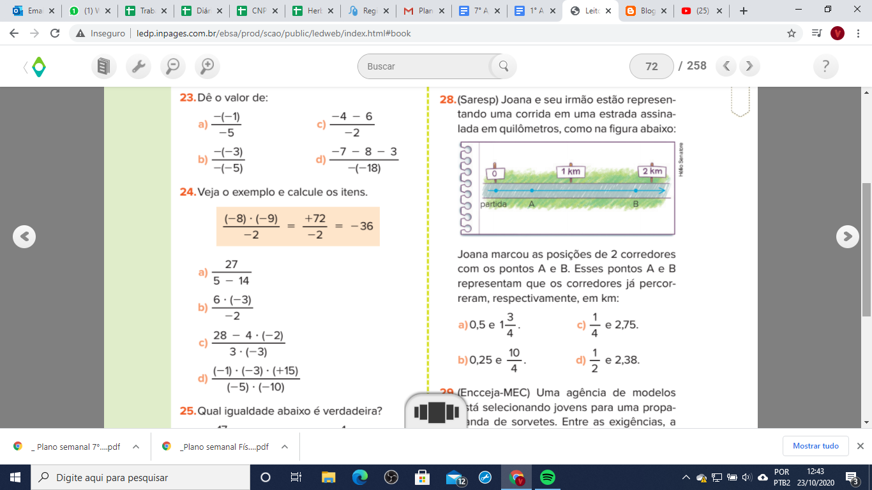
Task: Flip to next page with right side arrow
Action: (x=847, y=236)
